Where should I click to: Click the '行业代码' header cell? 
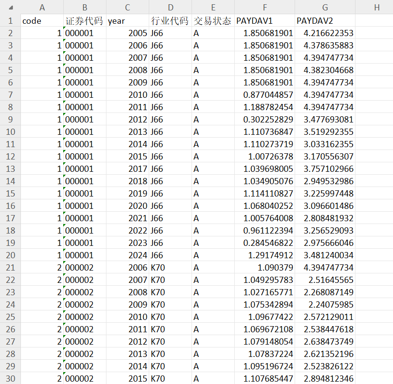(x=171, y=20)
